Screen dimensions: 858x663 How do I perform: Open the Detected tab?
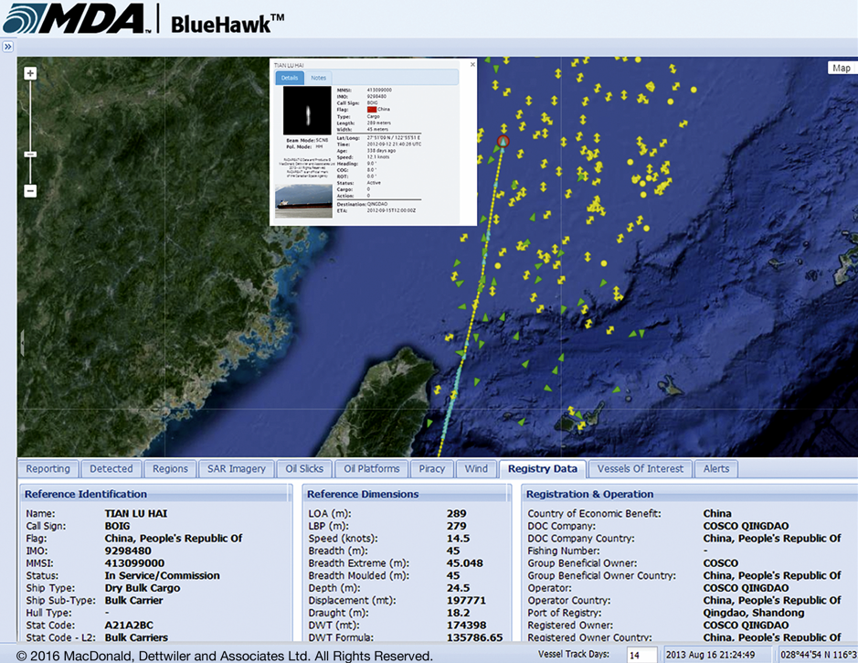tap(111, 469)
